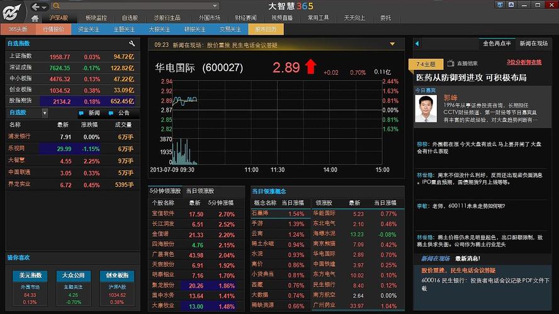Switch to the 研报关注 tab
The width and height of the screenshot is (559, 314).
(x=195, y=29)
